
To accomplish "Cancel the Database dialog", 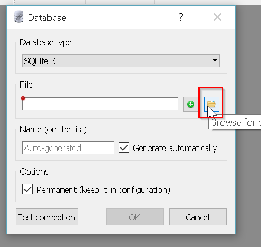I will coord(198,217).
